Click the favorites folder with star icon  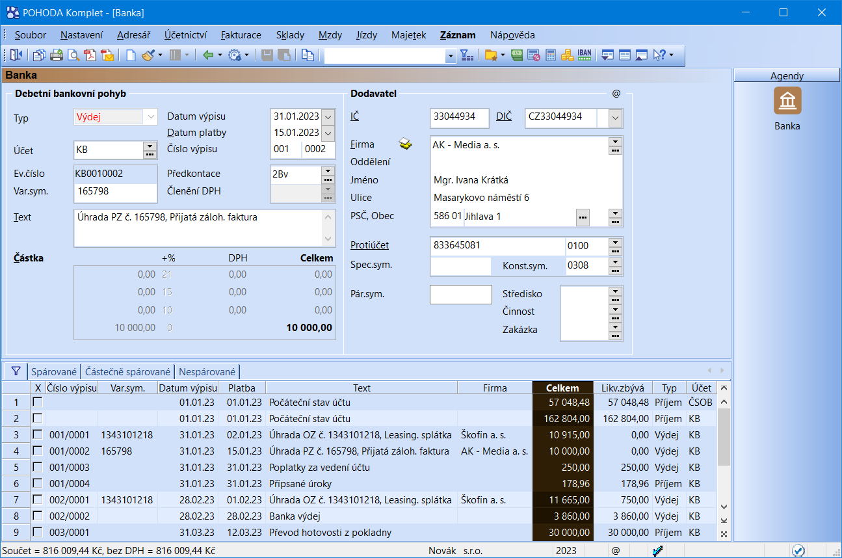point(491,55)
